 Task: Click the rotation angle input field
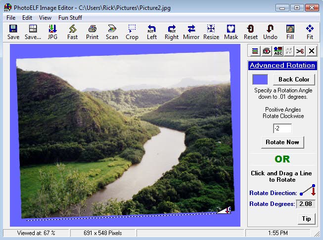pyautogui.click(x=282, y=128)
